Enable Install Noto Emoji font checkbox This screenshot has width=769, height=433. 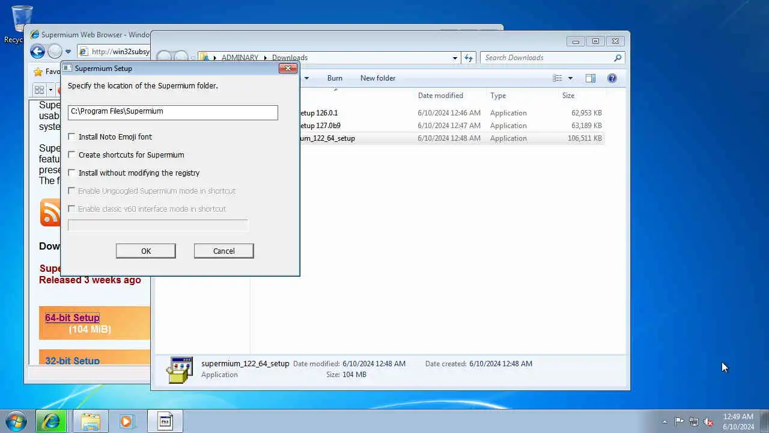tap(71, 137)
